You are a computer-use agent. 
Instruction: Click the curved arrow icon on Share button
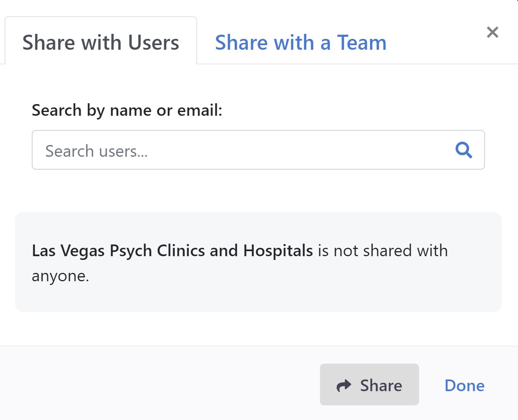pos(344,385)
